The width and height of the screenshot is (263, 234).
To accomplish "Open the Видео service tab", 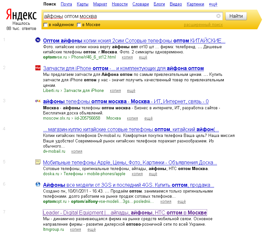I will [176, 4].
